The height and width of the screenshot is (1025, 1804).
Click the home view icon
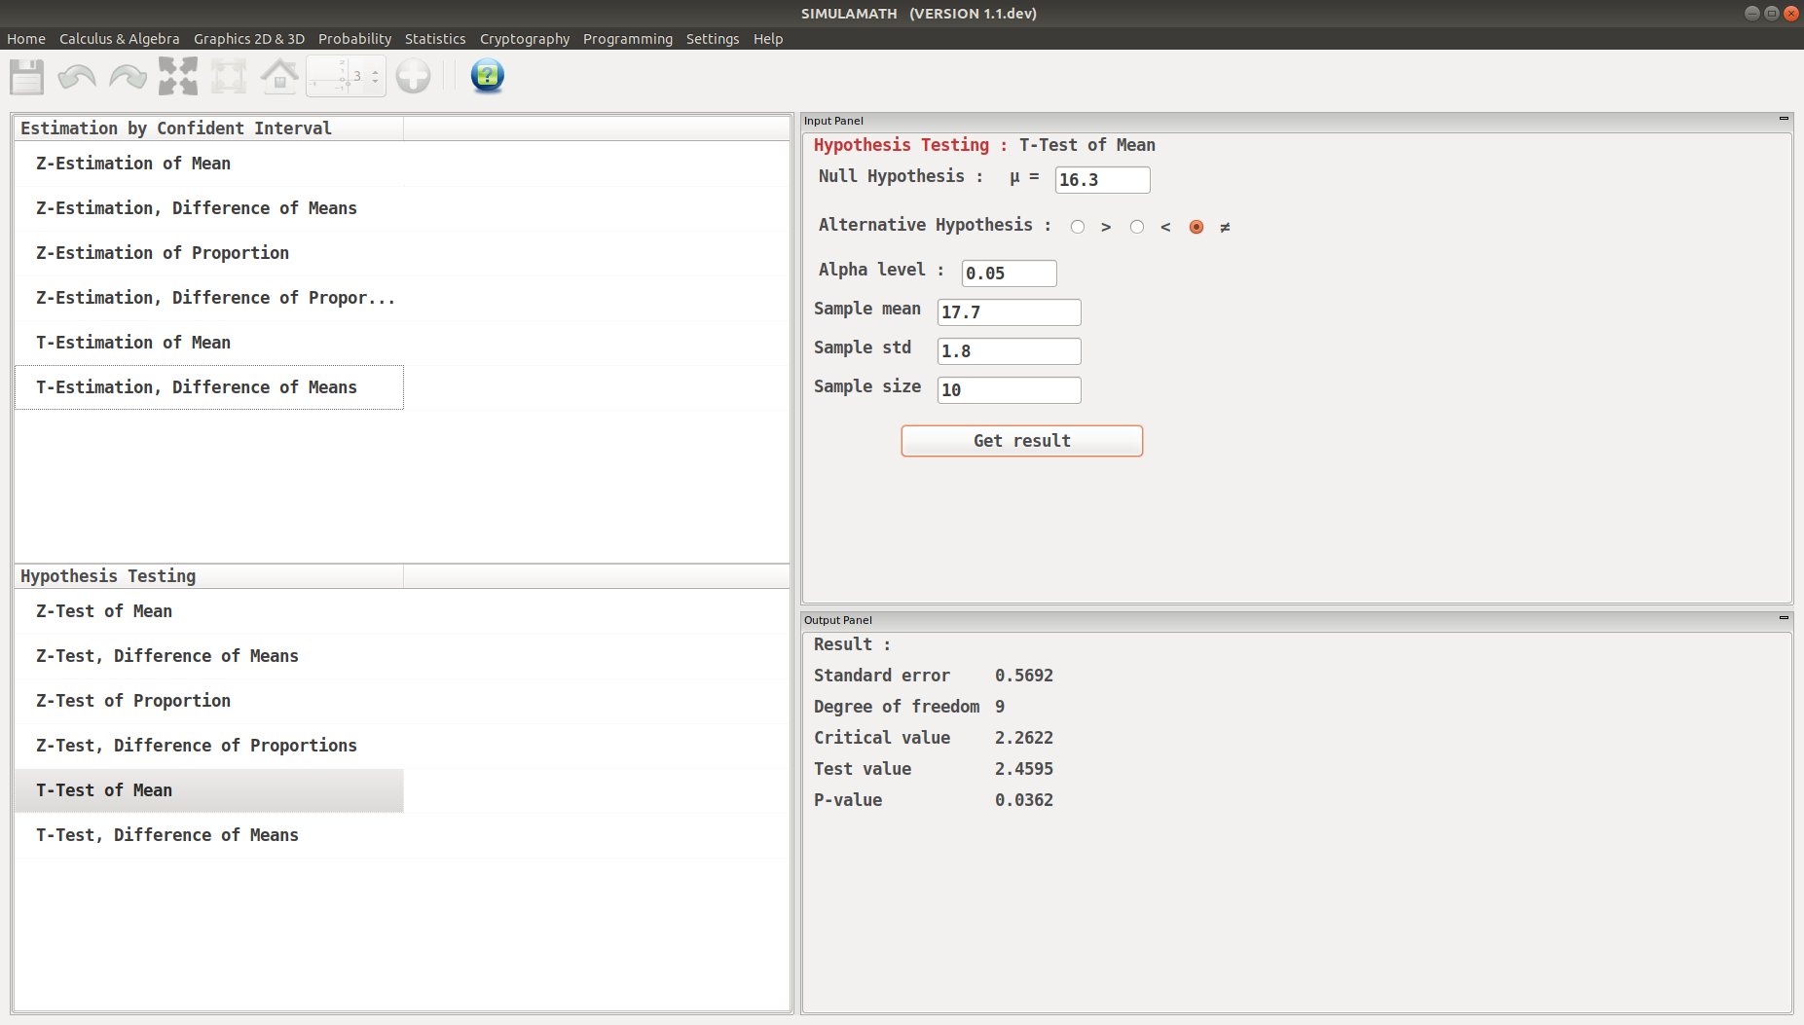[279, 76]
